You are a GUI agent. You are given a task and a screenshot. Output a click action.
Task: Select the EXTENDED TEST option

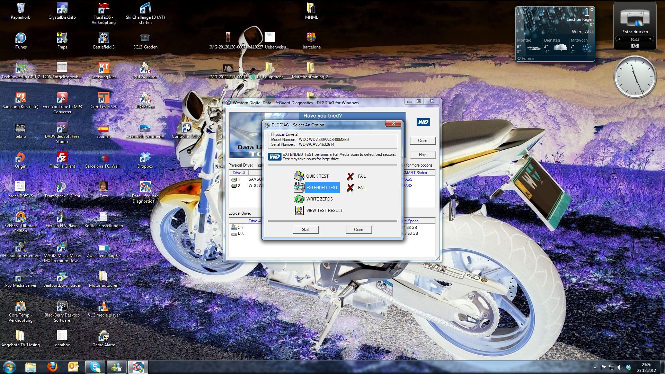pos(322,188)
